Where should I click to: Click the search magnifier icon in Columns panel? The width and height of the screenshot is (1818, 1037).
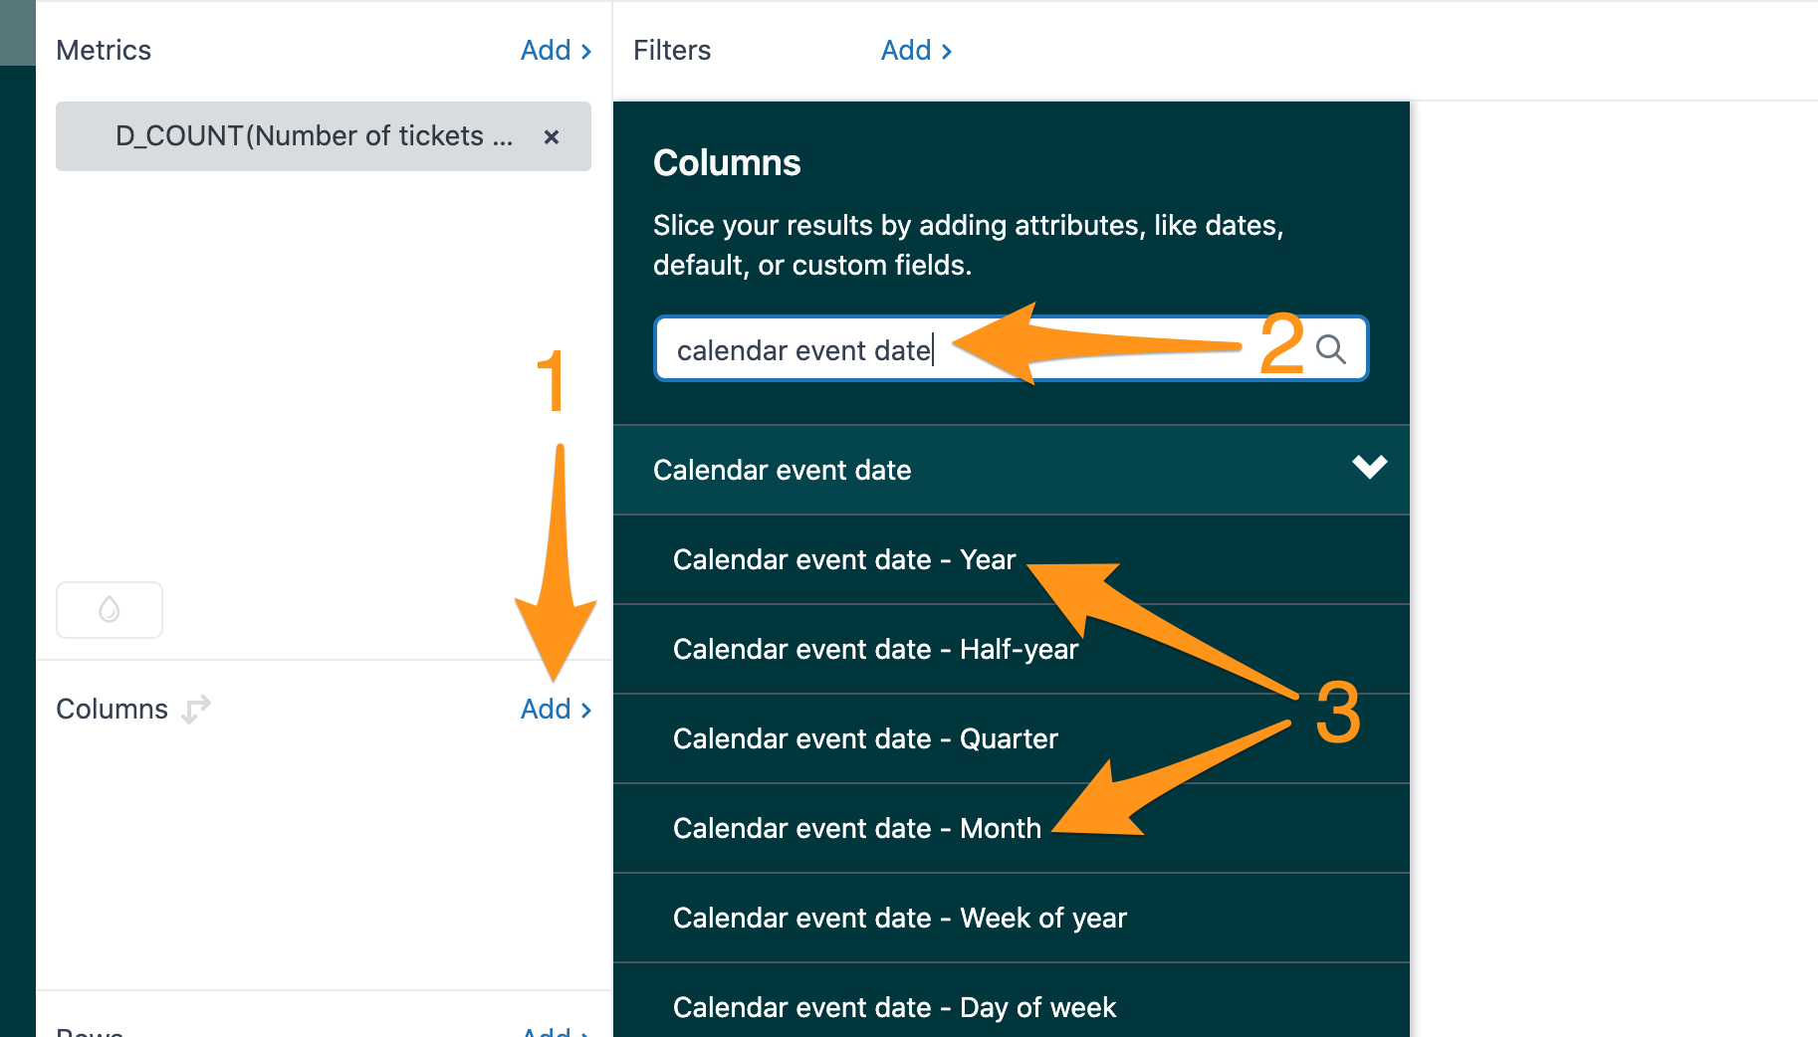1330,349
